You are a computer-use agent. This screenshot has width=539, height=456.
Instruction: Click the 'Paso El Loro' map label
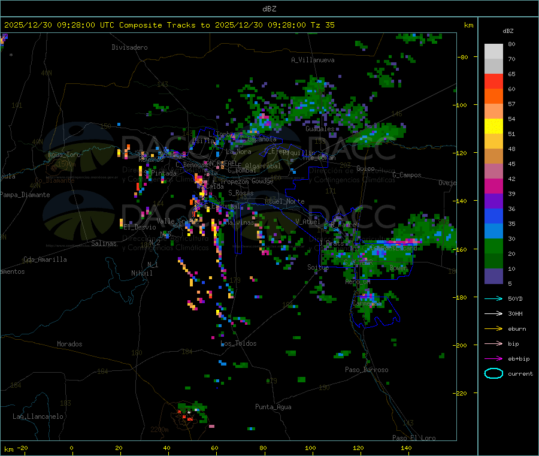[414, 438]
